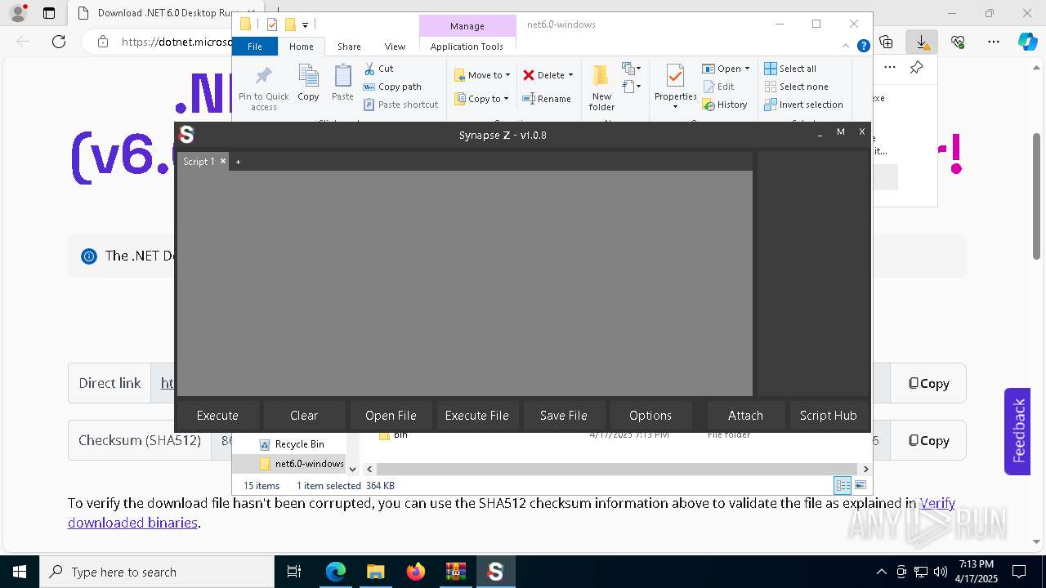This screenshot has height=588, width=1046.
Task: Click Cut in the ribbon
Action: click(378, 69)
